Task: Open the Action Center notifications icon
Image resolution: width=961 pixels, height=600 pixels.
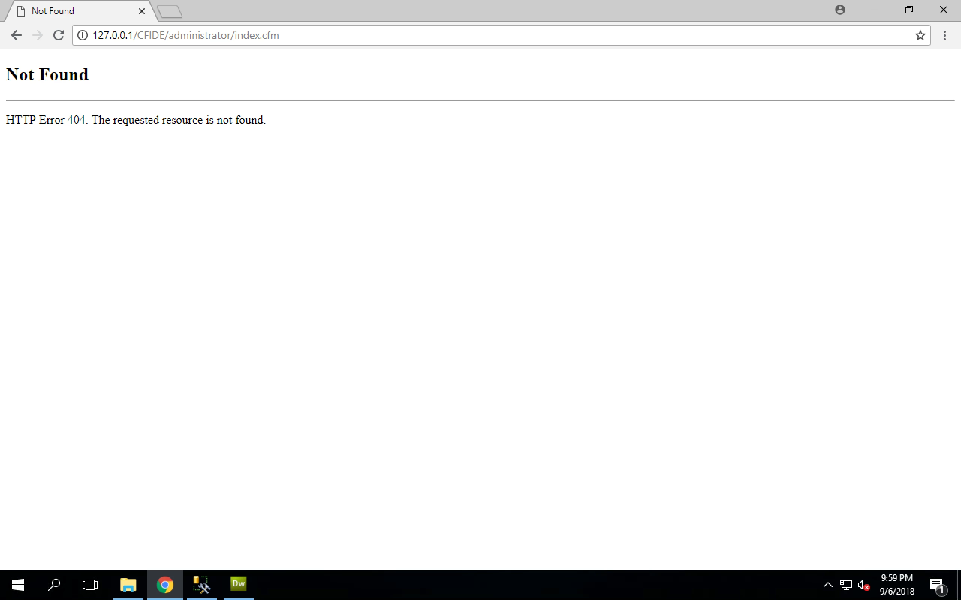Action: click(x=938, y=585)
